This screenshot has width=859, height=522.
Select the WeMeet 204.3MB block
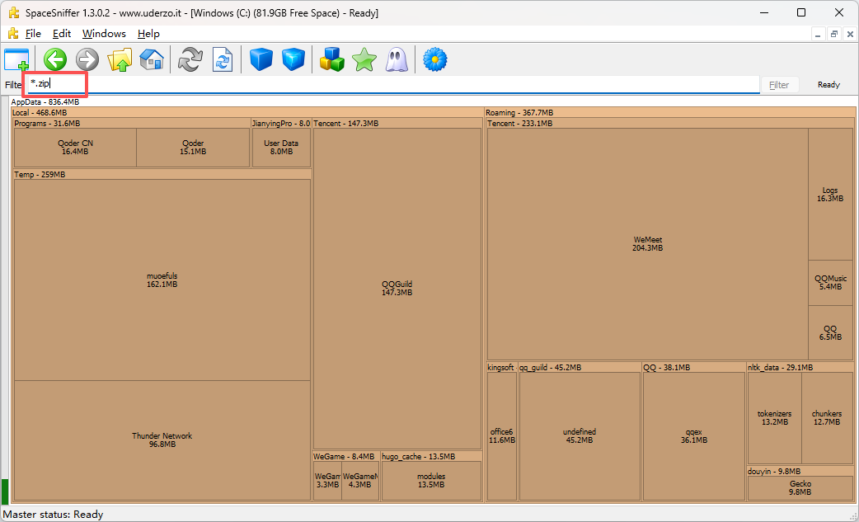click(x=647, y=244)
